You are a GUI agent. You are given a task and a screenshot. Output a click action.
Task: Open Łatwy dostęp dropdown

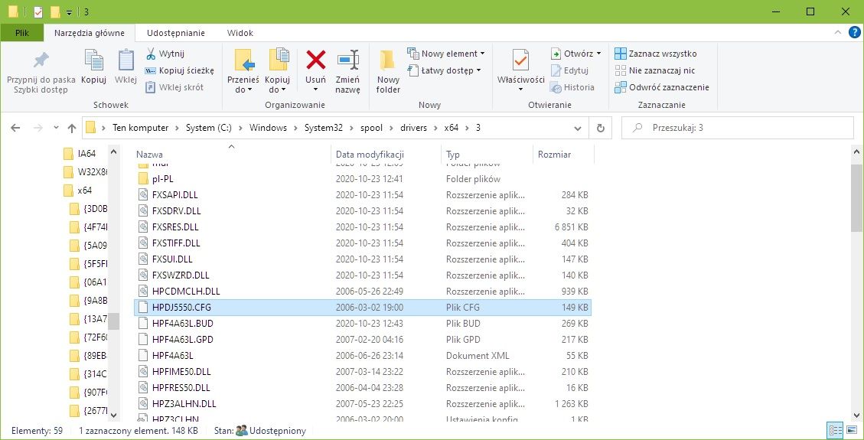pos(444,70)
